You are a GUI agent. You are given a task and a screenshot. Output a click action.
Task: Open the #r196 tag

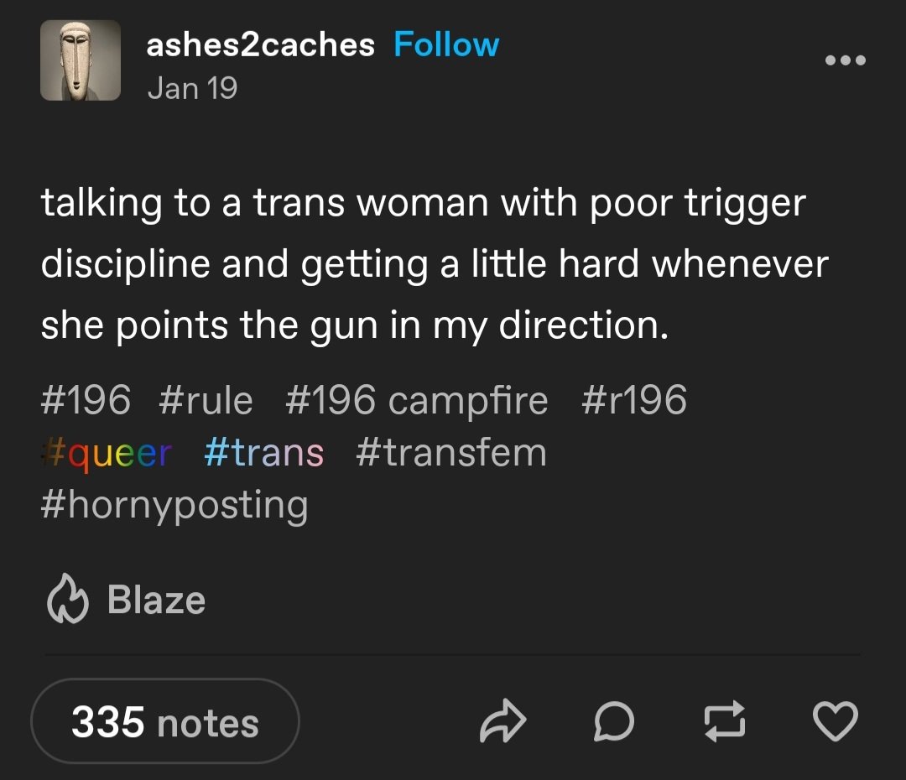(x=634, y=399)
